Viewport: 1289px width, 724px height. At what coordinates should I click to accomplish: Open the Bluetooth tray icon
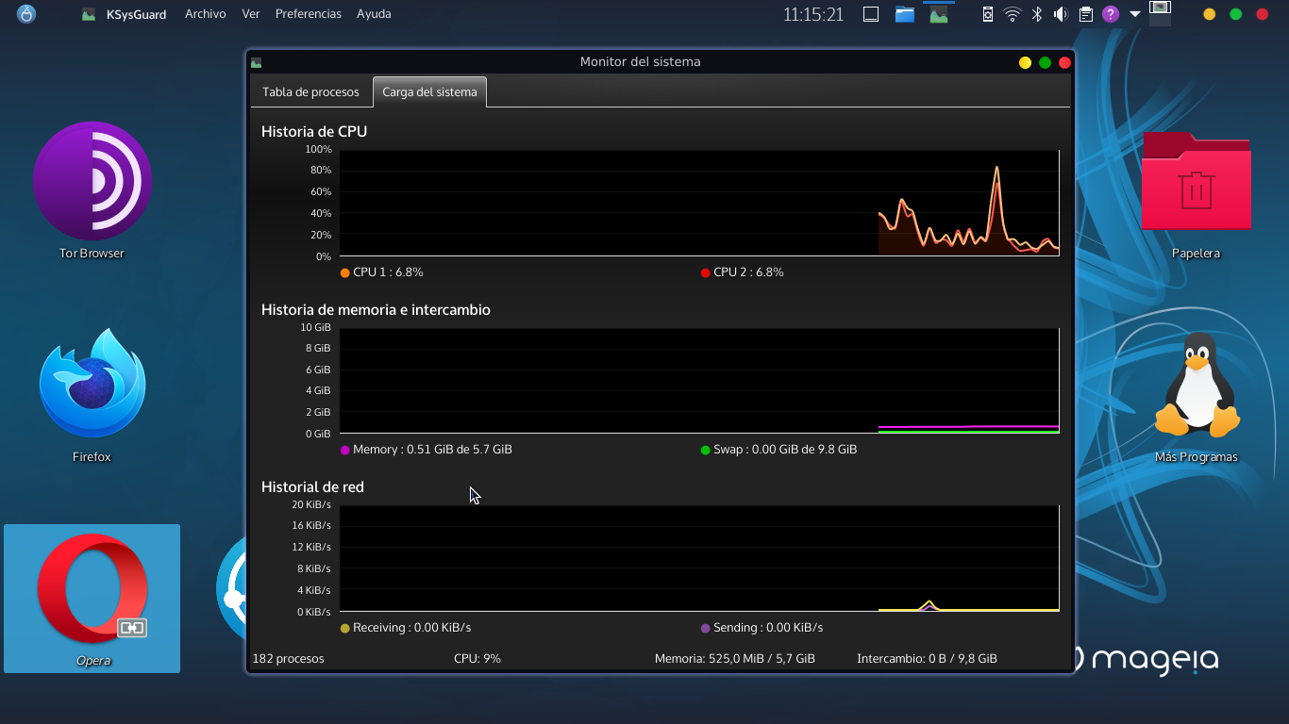tap(1037, 14)
